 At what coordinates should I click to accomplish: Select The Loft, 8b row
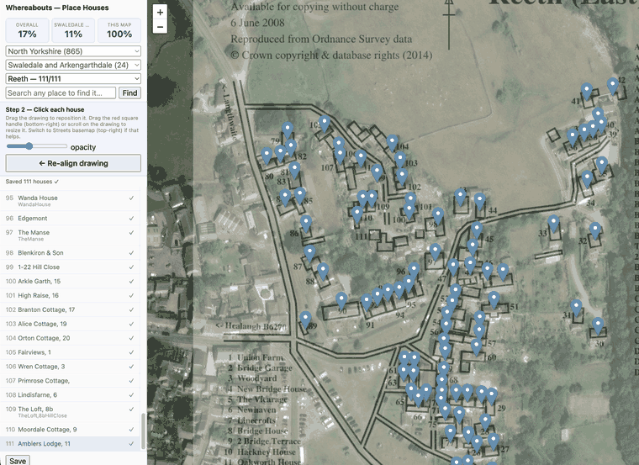click(70, 412)
